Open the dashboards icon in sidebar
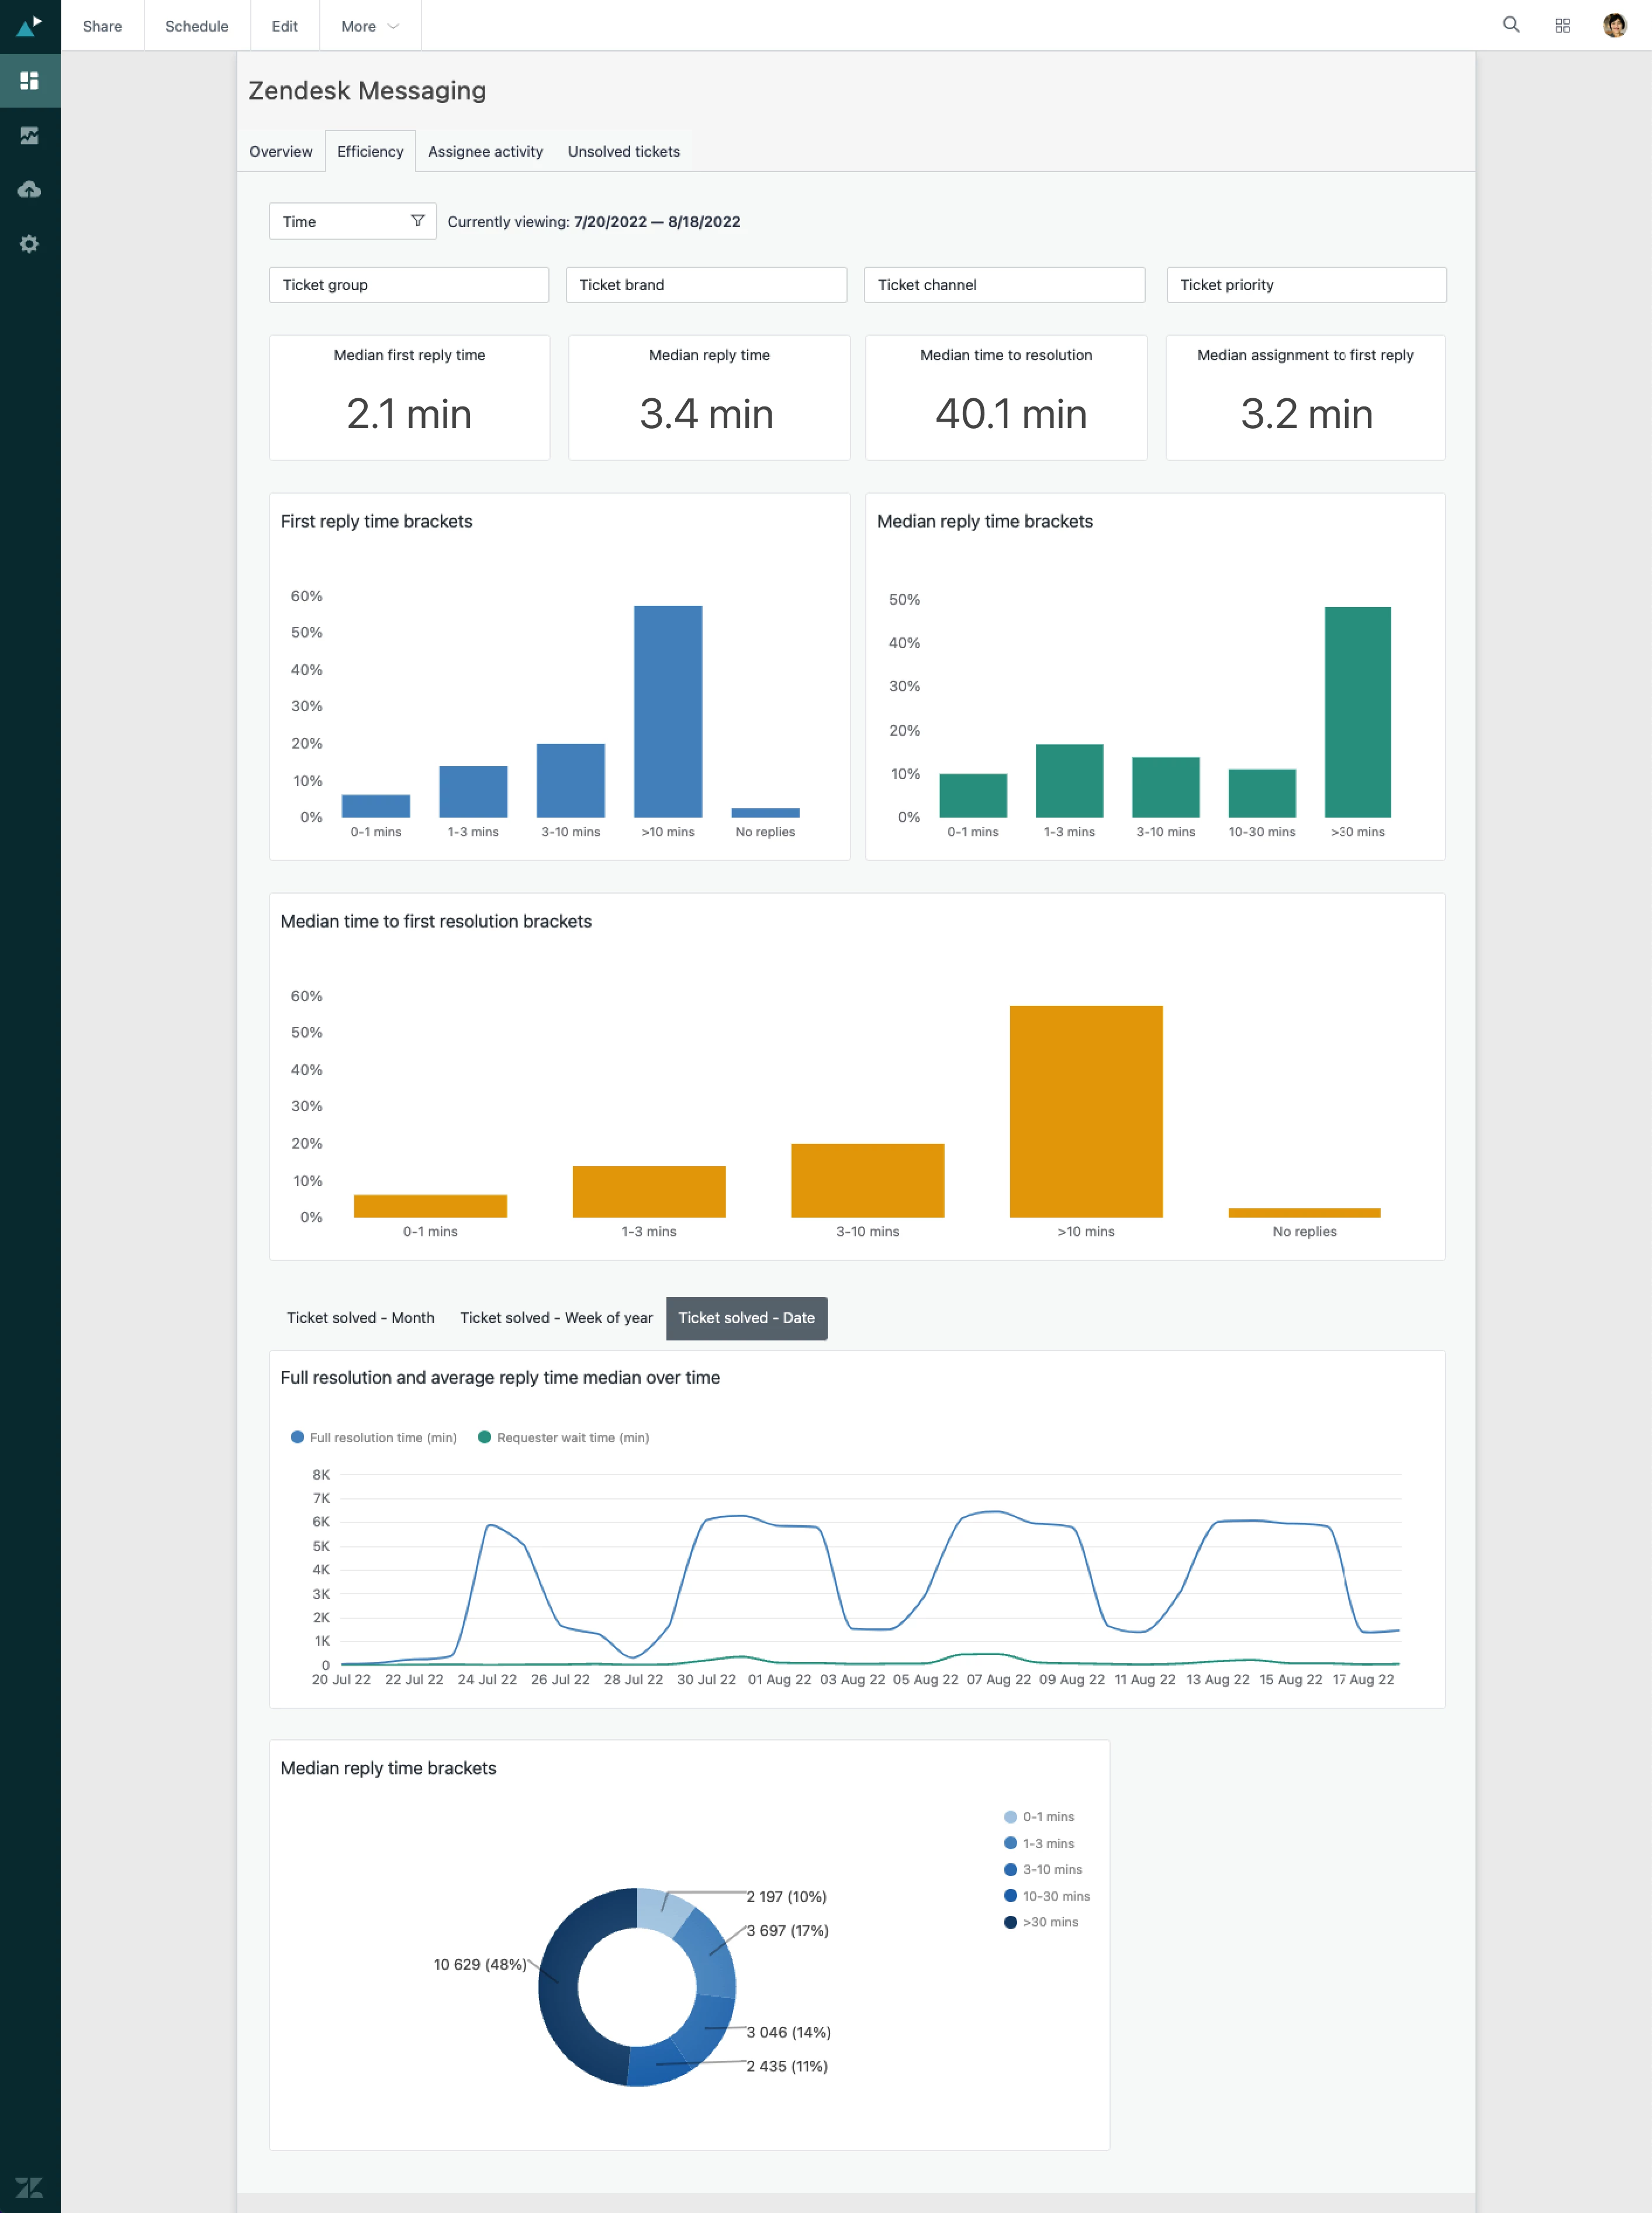This screenshot has width=1652, height=2213. [29, 80]
